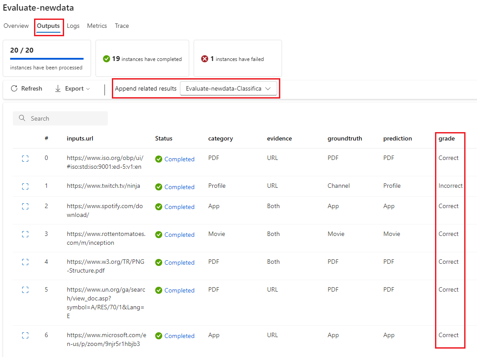Expand row 6 using its icon
The width and height of the screenshot is (477, 357).
(x=25, y=335)
